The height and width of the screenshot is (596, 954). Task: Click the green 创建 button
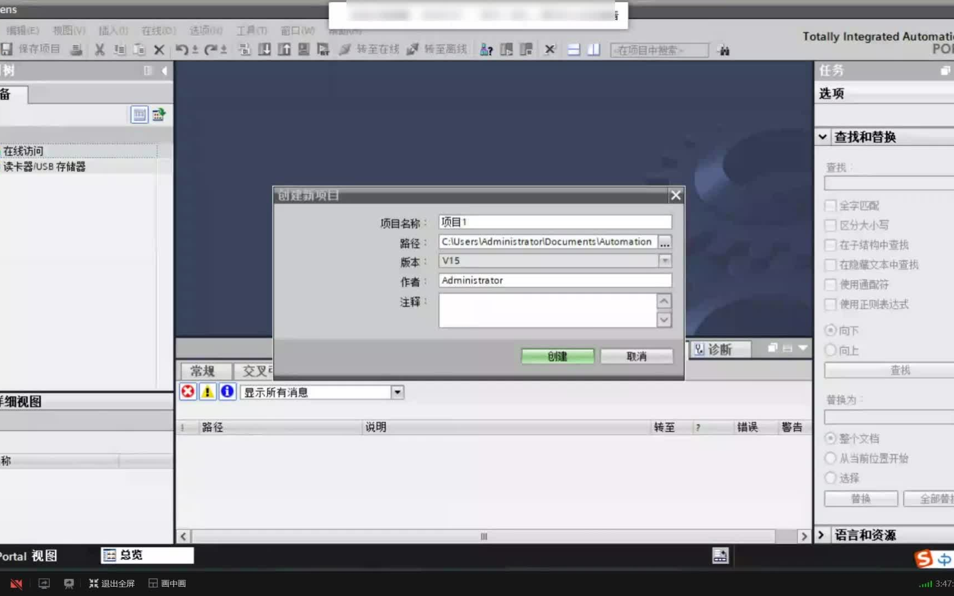pyautogui.click(x=558, y=356)
